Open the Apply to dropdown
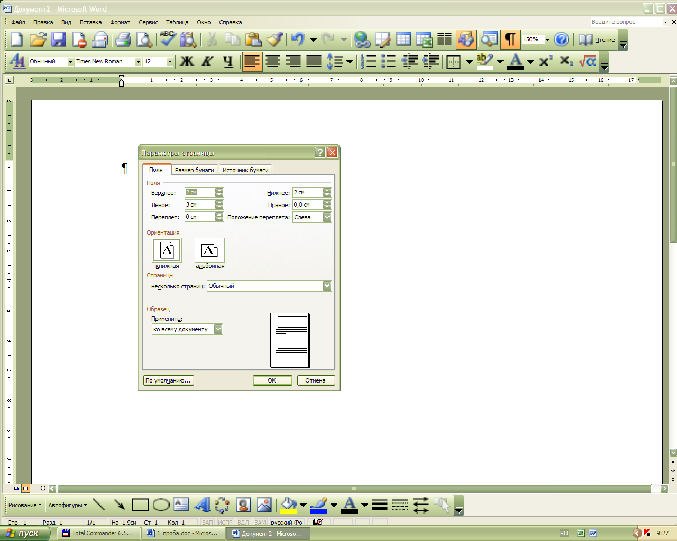This screenshot has height=541, width=677. click(x=218, y=329)
